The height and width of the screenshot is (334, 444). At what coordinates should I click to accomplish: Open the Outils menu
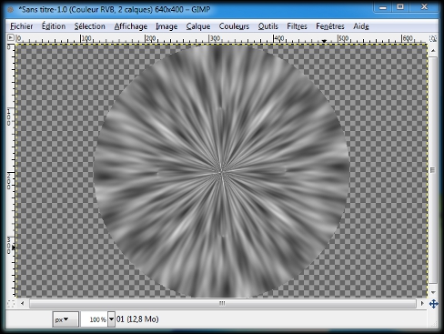268,26
